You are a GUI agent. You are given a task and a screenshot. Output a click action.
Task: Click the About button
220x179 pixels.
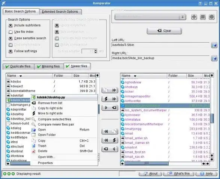coord(150,174)
